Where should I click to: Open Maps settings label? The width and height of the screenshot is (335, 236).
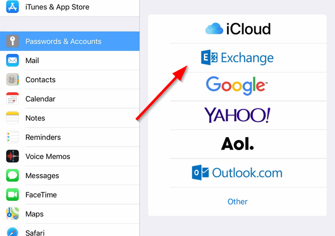point(35,214)
